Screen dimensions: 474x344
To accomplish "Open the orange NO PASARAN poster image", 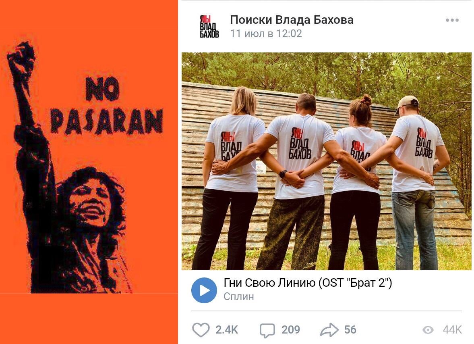I will (89, 172).
